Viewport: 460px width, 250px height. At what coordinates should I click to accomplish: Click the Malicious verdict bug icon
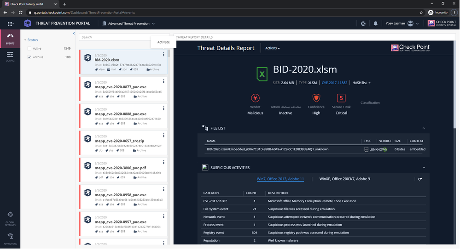coord(255,98)
